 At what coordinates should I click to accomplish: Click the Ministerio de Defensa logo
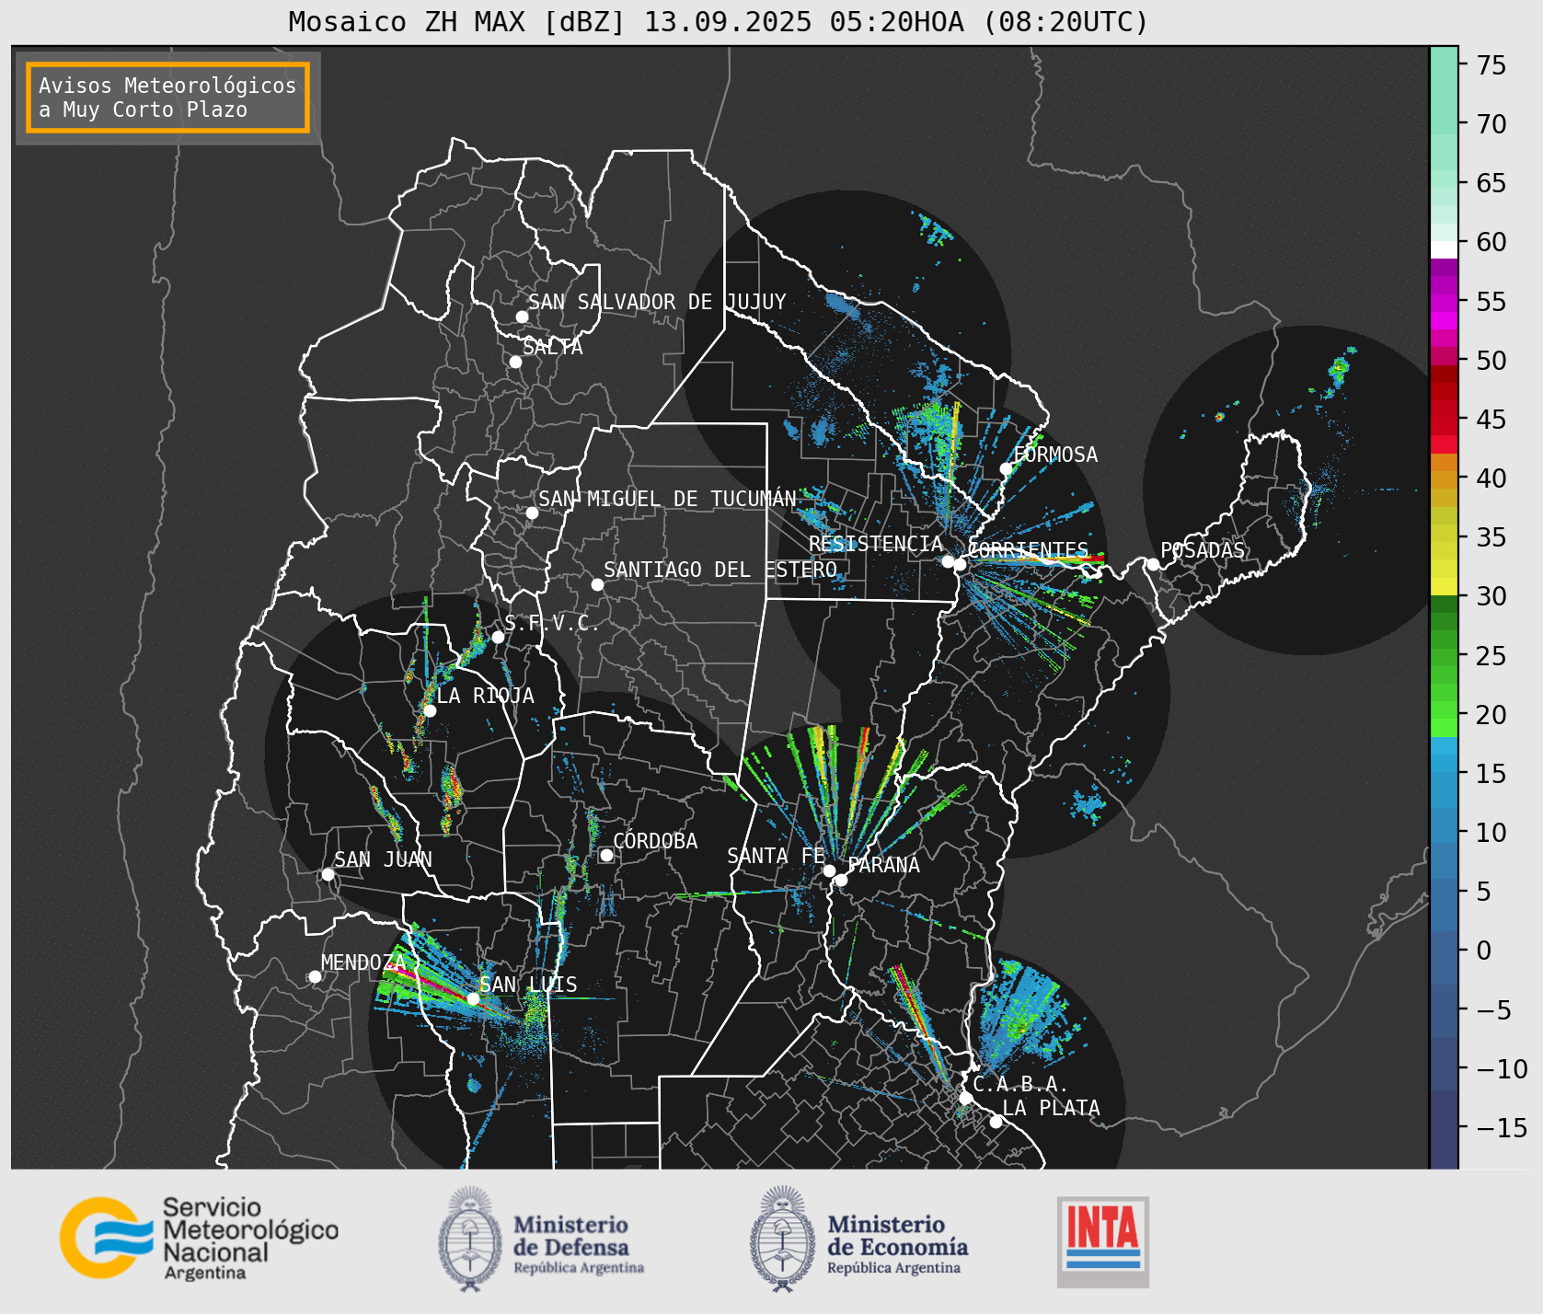tap(541, 1239)
